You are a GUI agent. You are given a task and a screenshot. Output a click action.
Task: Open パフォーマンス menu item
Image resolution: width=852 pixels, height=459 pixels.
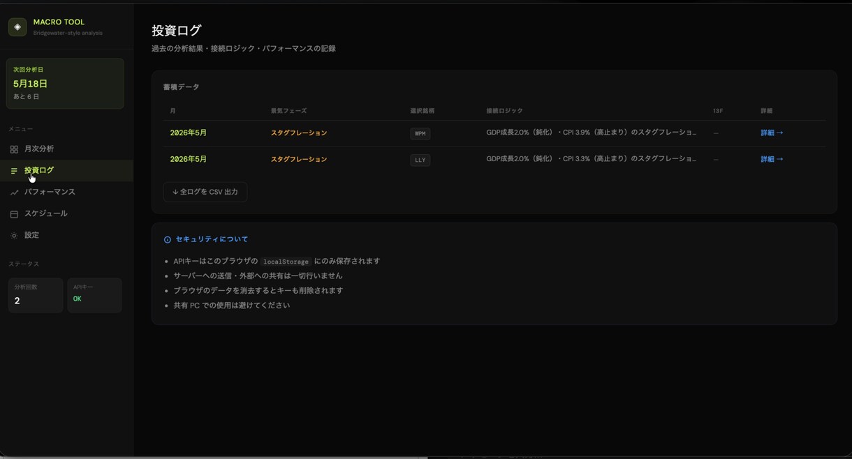[x=66, y=193]
